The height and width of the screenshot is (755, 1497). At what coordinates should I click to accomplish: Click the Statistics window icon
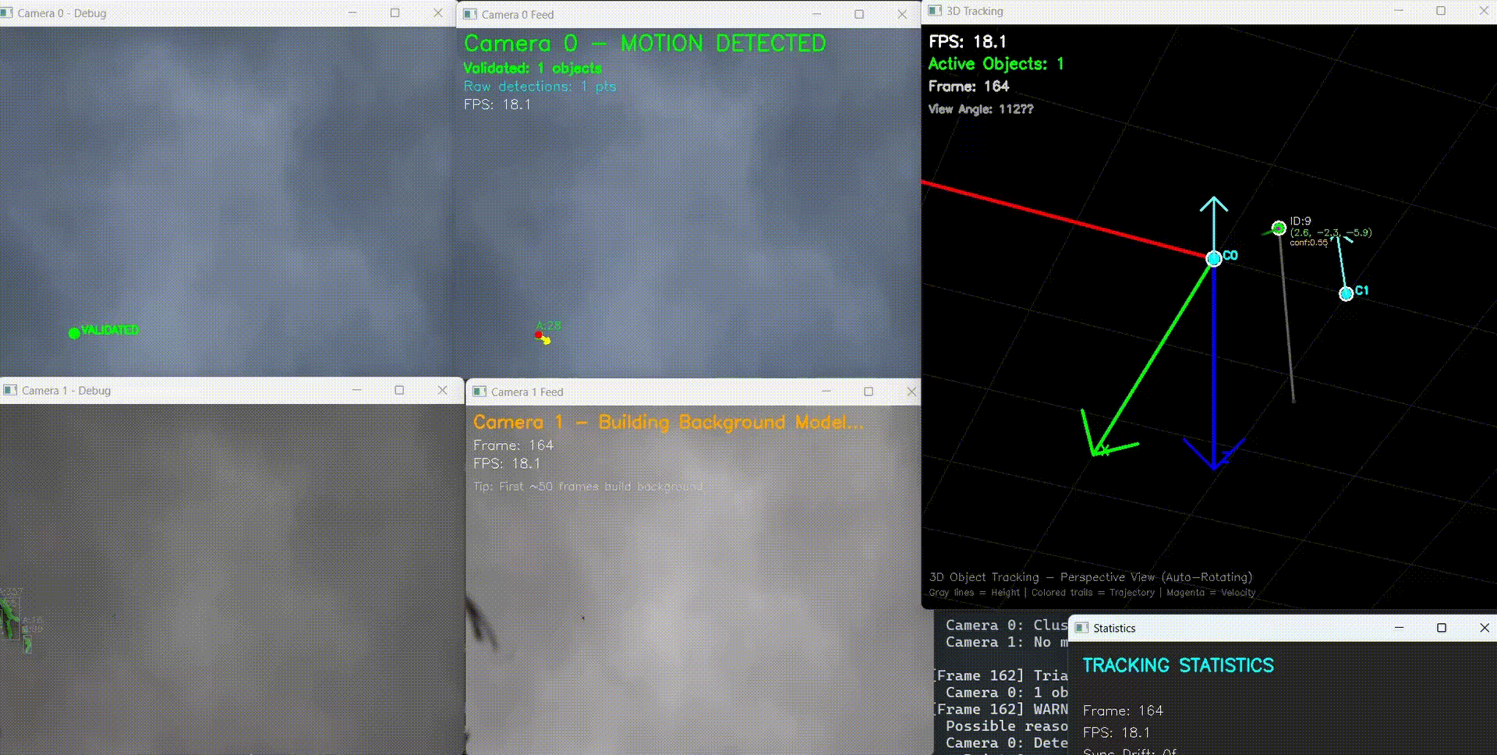tap(1081, 628)
